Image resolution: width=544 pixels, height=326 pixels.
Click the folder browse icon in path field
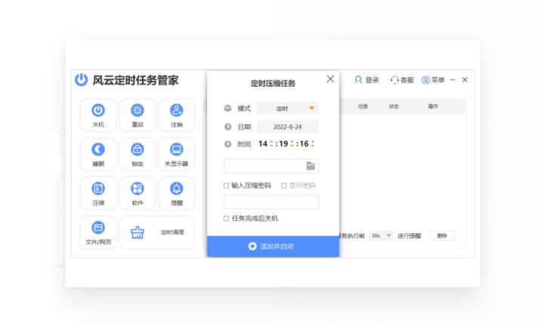click(311, 166)
